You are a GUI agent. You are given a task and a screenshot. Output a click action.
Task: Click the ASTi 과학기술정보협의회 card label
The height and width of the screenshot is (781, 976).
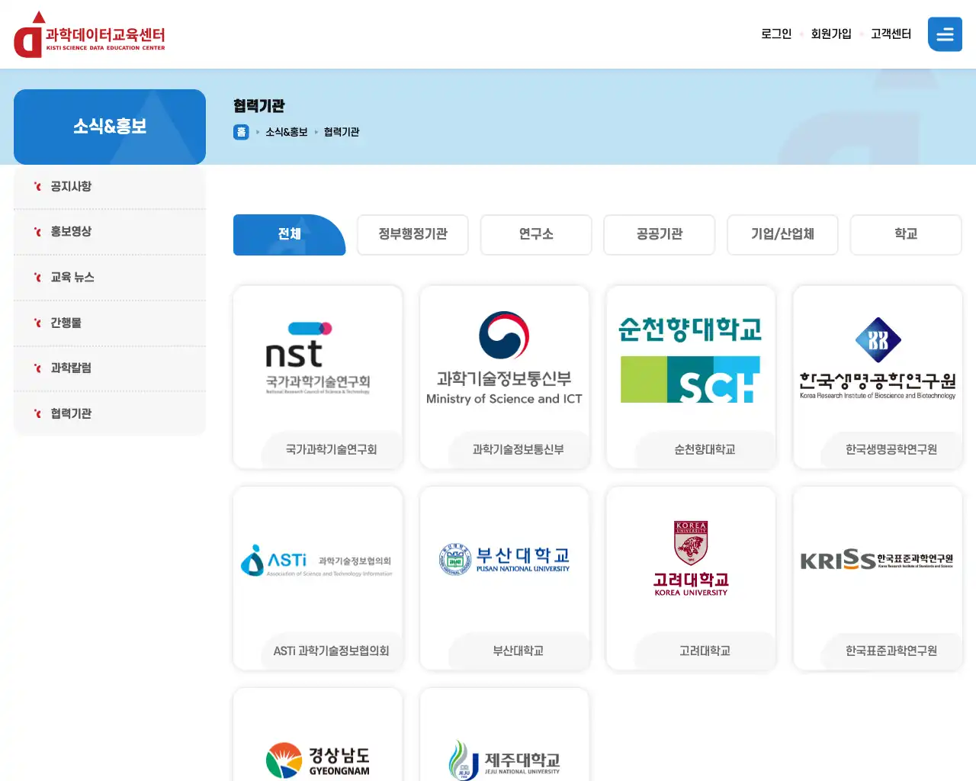point(332,651)
